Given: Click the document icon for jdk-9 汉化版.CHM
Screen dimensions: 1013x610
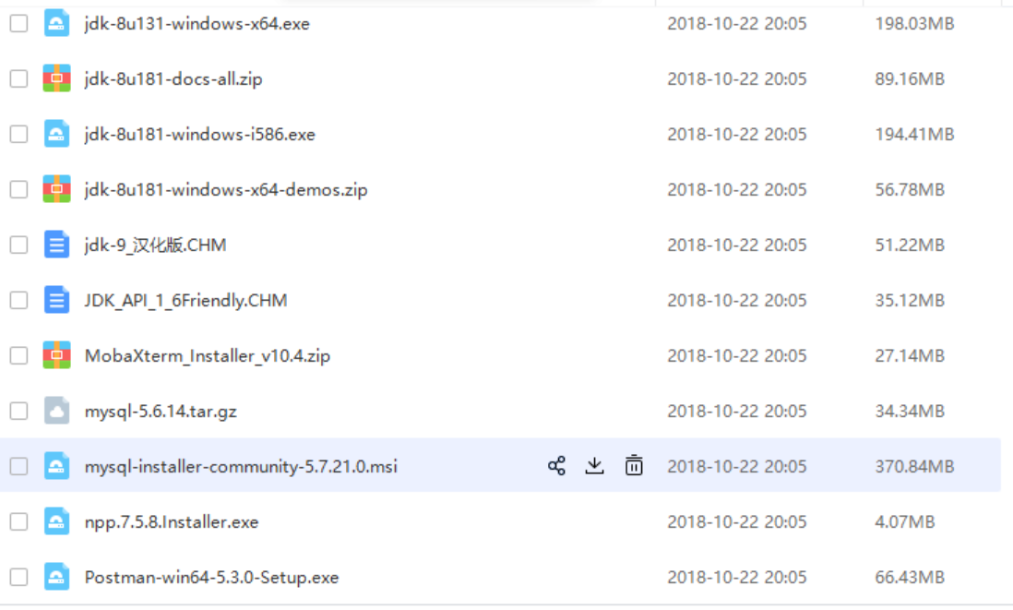Looking at the screenshot, I should (57, 245).
